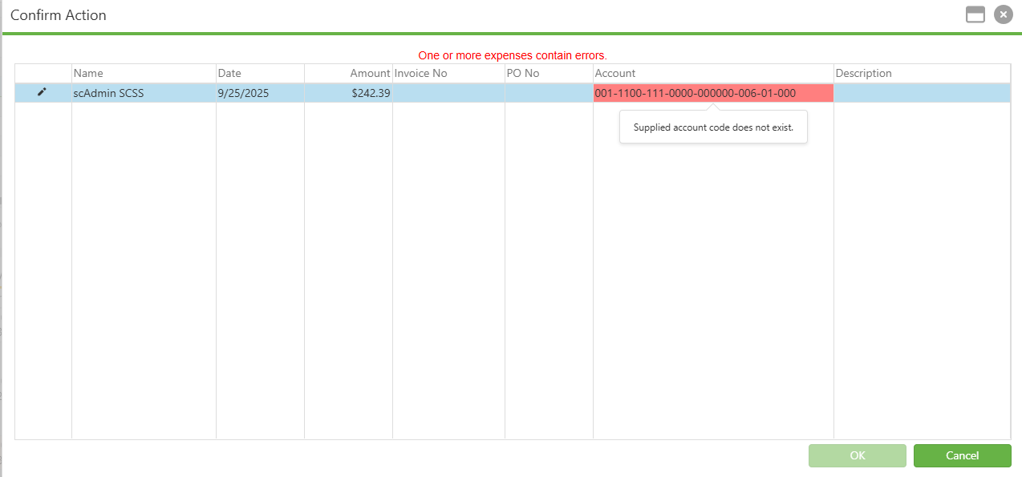This screenshot has height=477, width=1022.
Task: Sort by the Date column header
Action: (x=260, y=73)
